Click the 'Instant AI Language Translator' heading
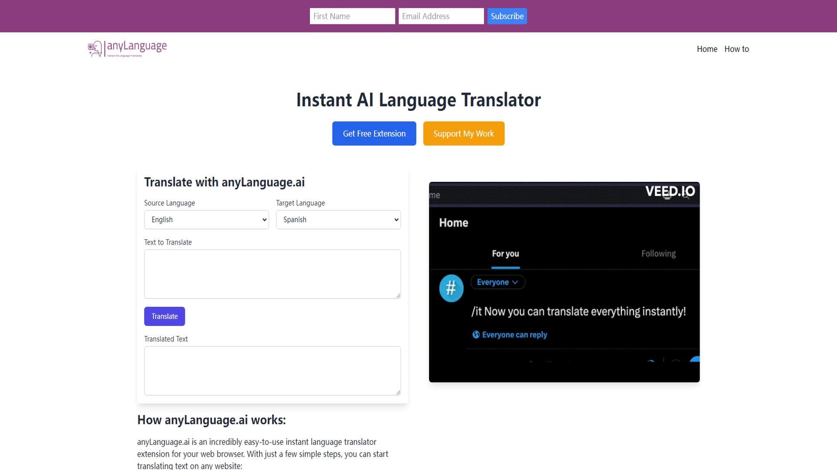Viewport: 837px width, 470px height. click(418, 100)
